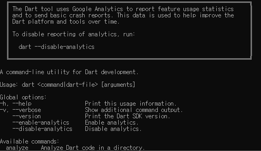Click the '--help' option text

click(22, 104)
